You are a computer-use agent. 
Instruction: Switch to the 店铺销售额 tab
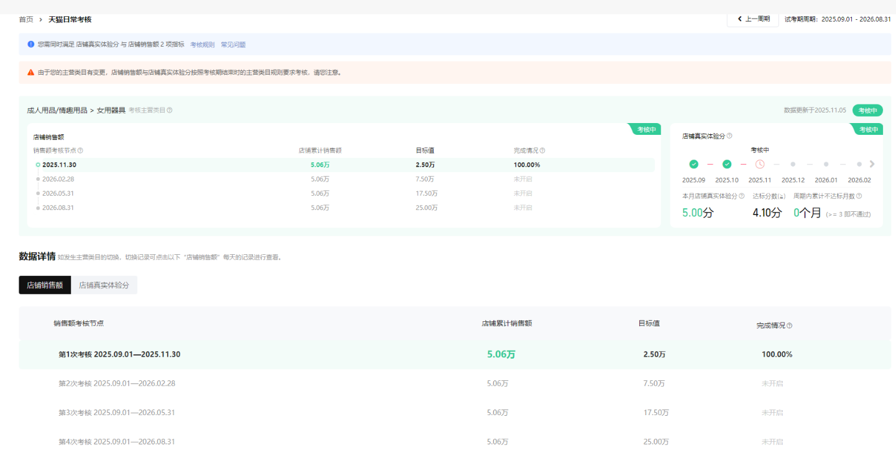tap(45, 285)
